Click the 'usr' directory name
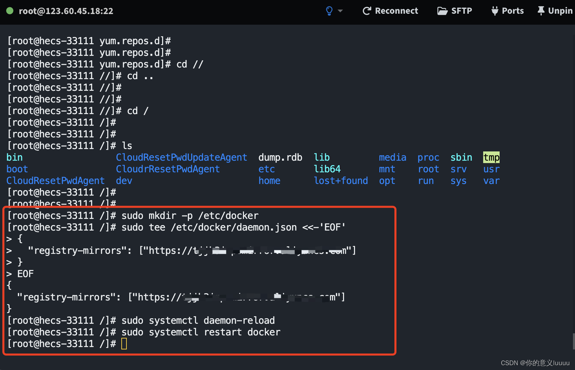The height and width of the screenshot is (370, 575). coord(491,169)
